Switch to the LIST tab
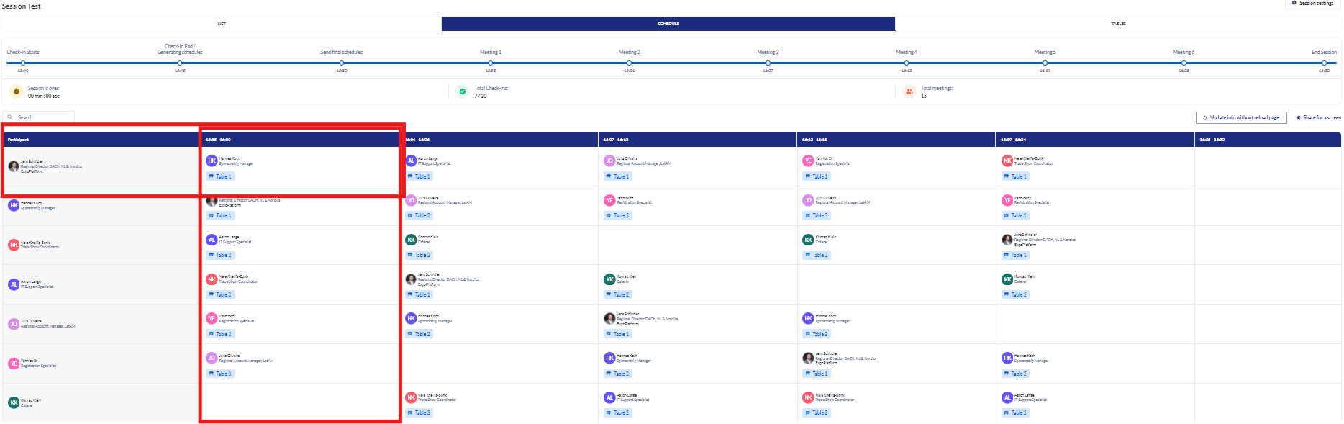Screen dimensions: 1344x424 222,24
